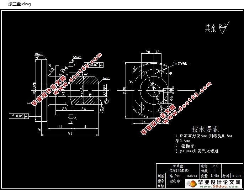
Task: Click the 1.4kg weight value
Action: [x=215, y=176]
